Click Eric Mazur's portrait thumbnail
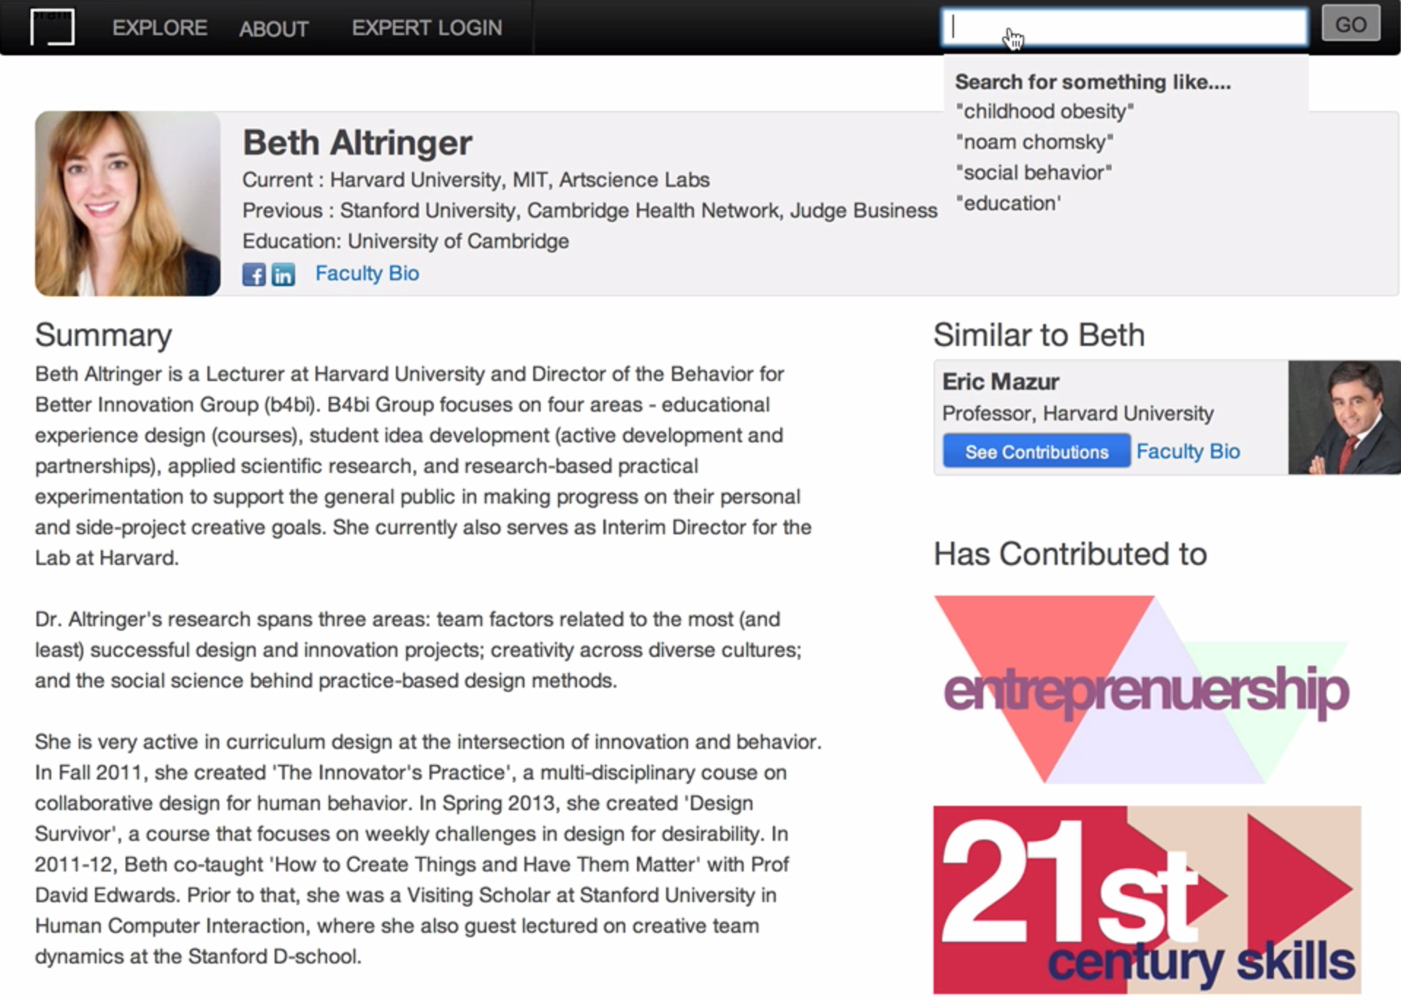The image size is (1401, 1000). pos(1344,418)
